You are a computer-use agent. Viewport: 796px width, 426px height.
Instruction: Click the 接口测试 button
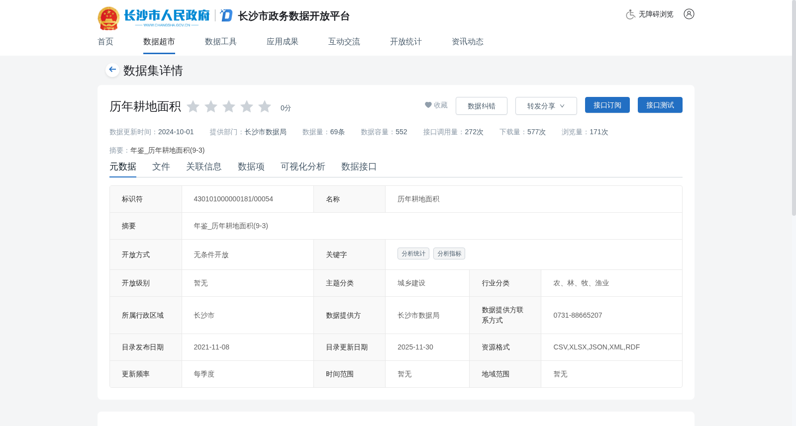(x=660, y=105)
